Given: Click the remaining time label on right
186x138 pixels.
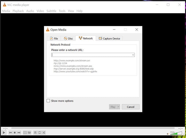Looking at the screenshot, I should pyautogui.click(x=181, y=129).
